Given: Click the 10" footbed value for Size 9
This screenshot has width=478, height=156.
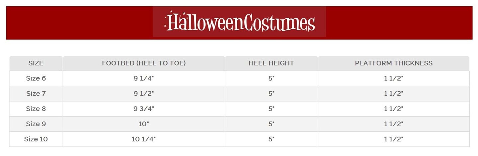Looking at the screenshot, I should [144, 124].
